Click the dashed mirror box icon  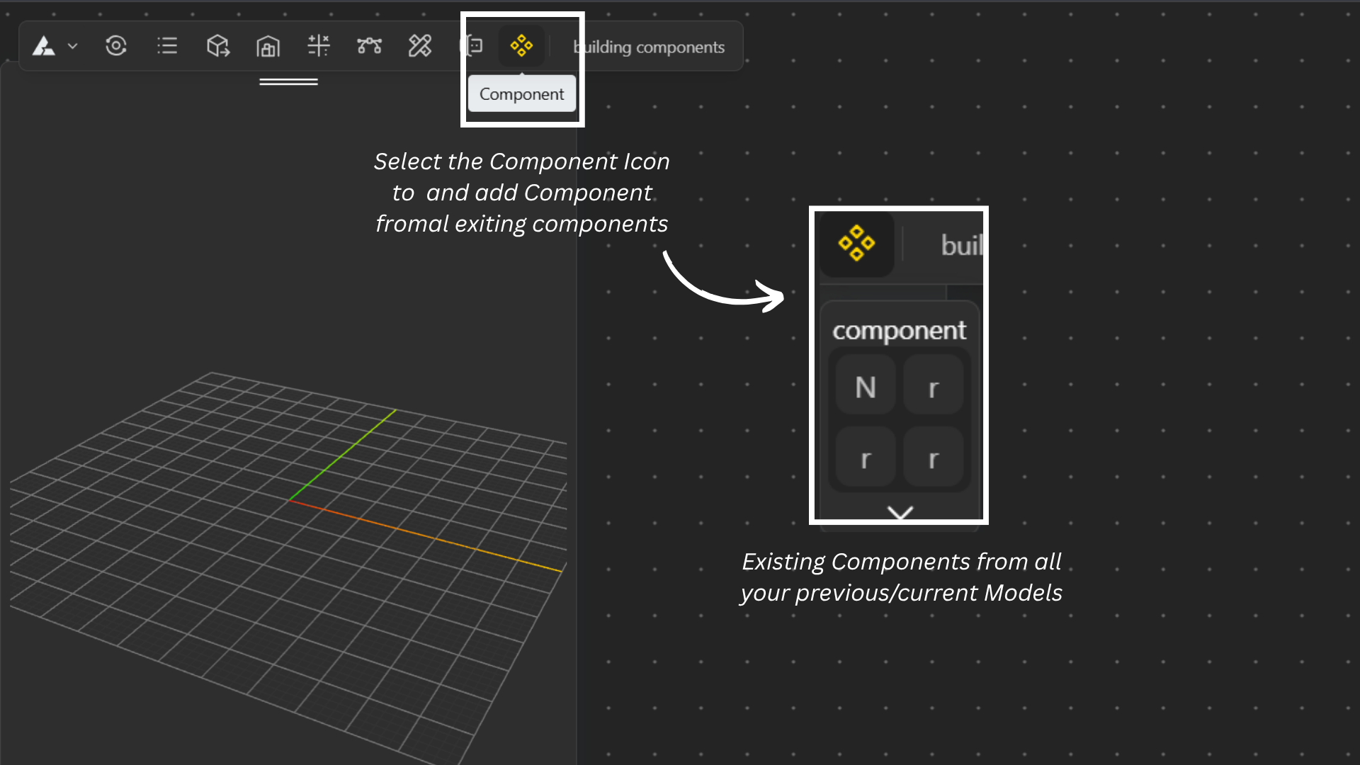(473, 47)
